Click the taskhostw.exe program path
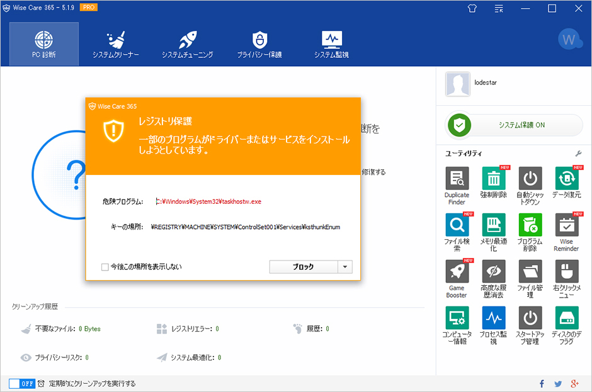The image size is (592, 392). click(209, 201)
